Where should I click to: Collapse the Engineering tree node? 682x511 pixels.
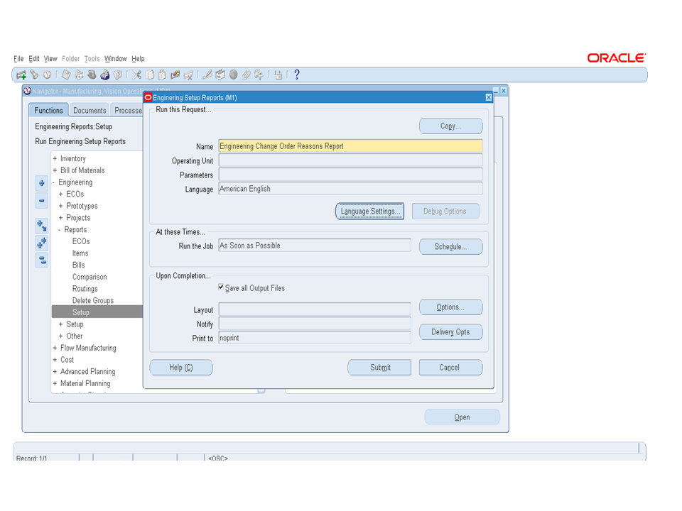click(54, 182)
